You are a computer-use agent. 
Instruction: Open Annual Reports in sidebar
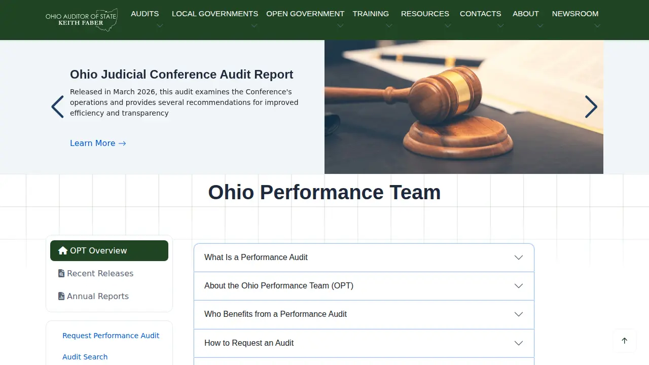pos(109,296)
